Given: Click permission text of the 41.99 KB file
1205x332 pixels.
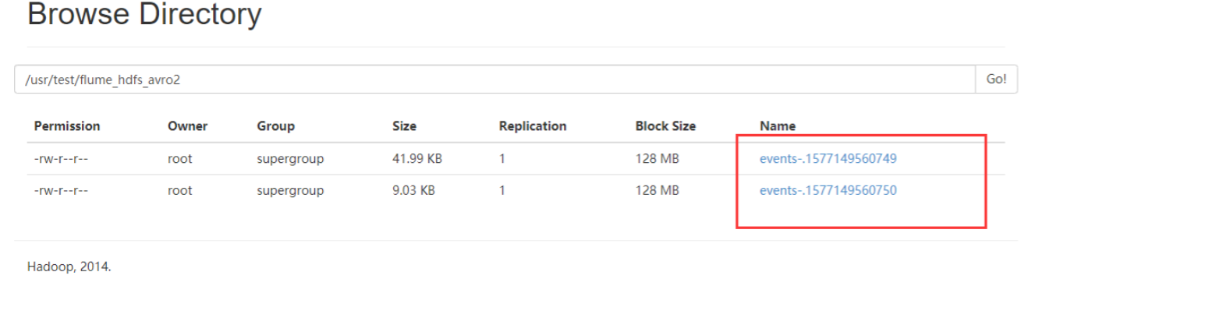Looking at the screenshot, I should click(x=62, y=159).
